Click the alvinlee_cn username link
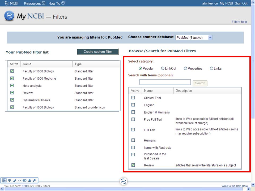 (210, 3)
